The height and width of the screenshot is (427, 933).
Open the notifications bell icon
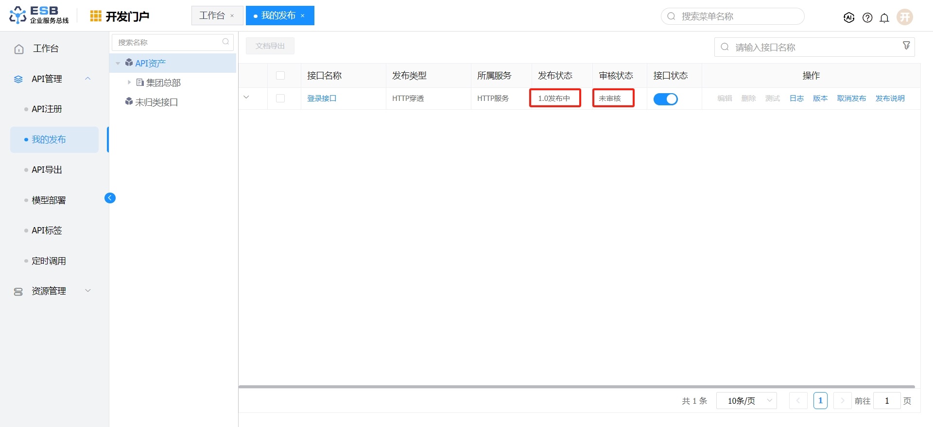point(884,17)
